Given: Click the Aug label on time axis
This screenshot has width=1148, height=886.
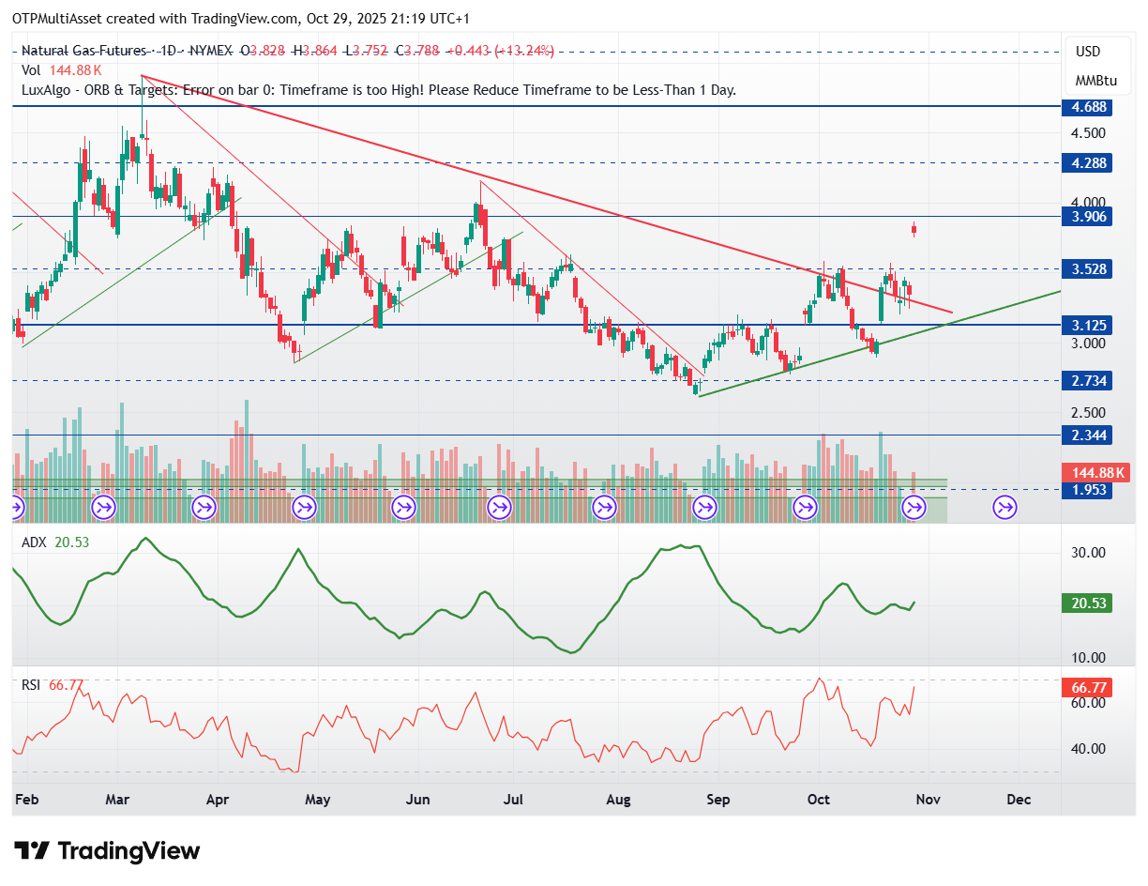Looking at the screenshot, I should tap(618, 800).
